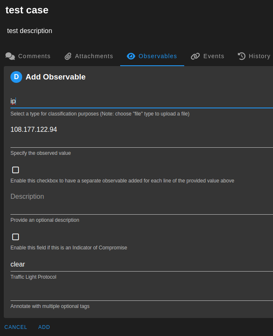Click the CANCEL button

coord(16,327)
